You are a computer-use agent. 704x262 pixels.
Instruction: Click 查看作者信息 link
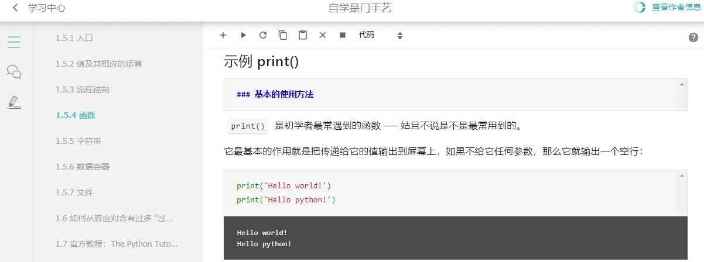click(x=676, y=8)
